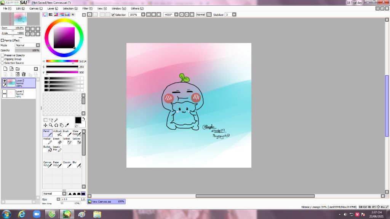The height and width of the screenshot is (219, 390).
Task: Select the Bucket tool
Action: (47, 149)
